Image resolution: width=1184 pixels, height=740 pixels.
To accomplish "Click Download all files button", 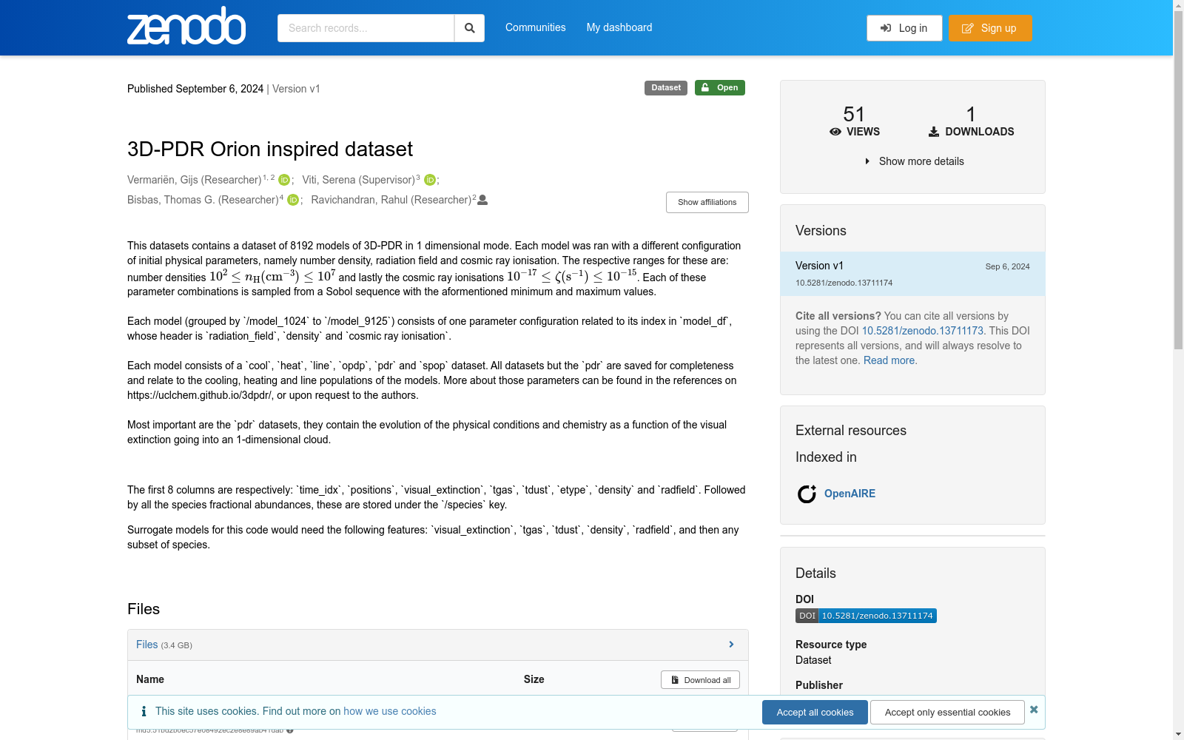I will coord(700,680).
